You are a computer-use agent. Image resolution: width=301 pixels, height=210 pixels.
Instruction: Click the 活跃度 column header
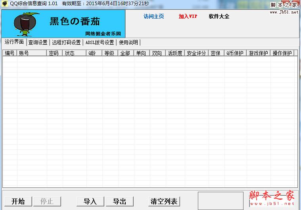point(175,53)
